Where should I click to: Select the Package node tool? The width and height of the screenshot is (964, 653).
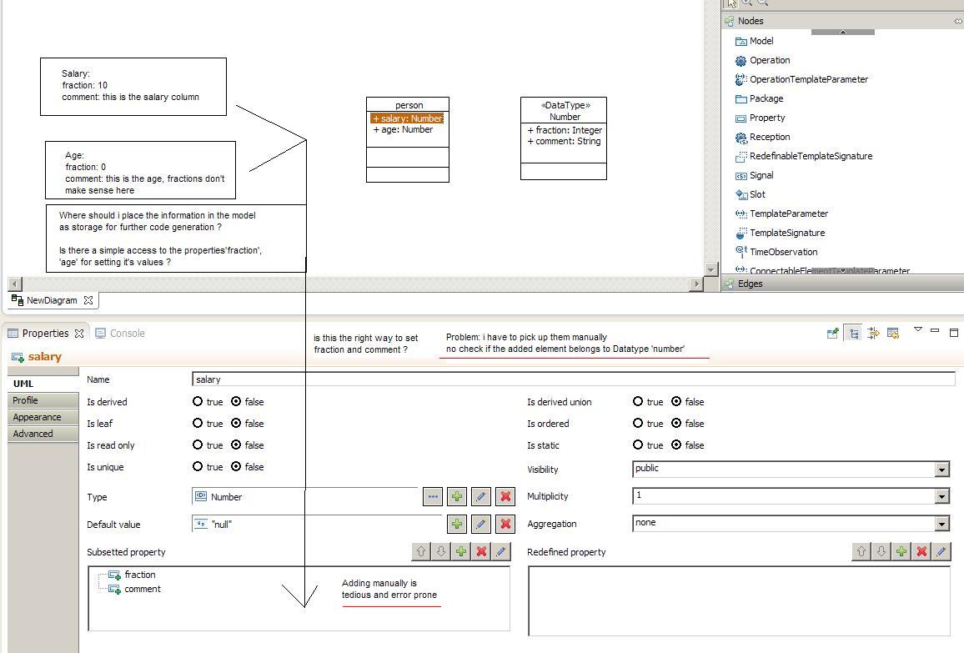point(759,98)
